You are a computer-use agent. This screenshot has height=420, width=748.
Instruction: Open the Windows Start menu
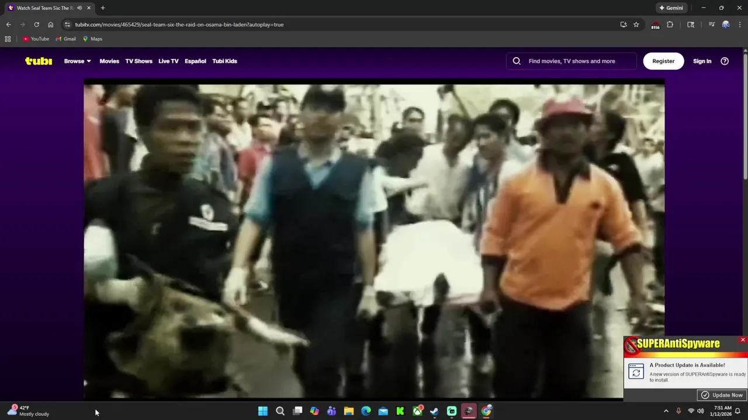(x=262, y=411)
